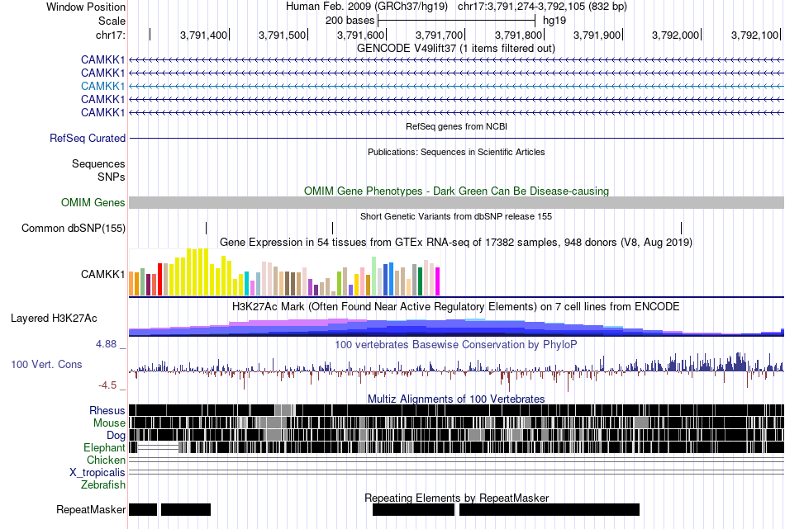The height and width of the screenshot is (529, 785).
Task: Click the light-blue CAMKK1 transcript label
Action: click(102, 86)
